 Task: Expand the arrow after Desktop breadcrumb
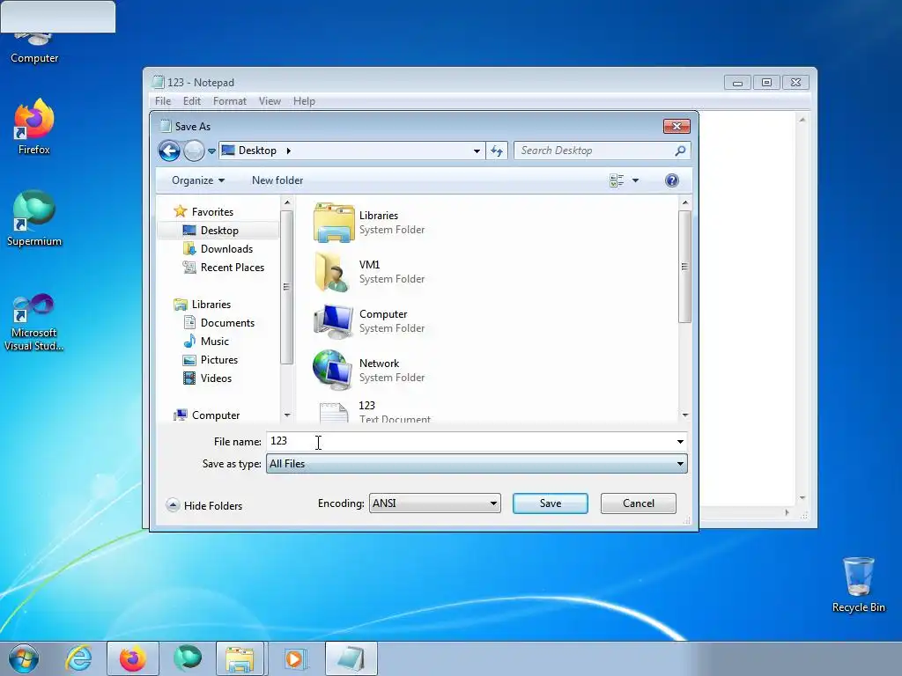click(x=289, y=151)
